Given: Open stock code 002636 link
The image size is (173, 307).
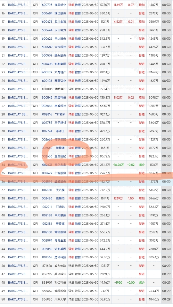Looking at the screenshot, I should [47, 157].
